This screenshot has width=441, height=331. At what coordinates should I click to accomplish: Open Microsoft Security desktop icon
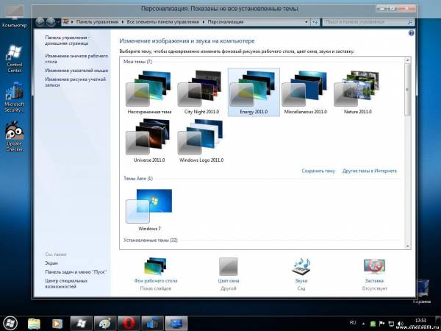point(15,97)
